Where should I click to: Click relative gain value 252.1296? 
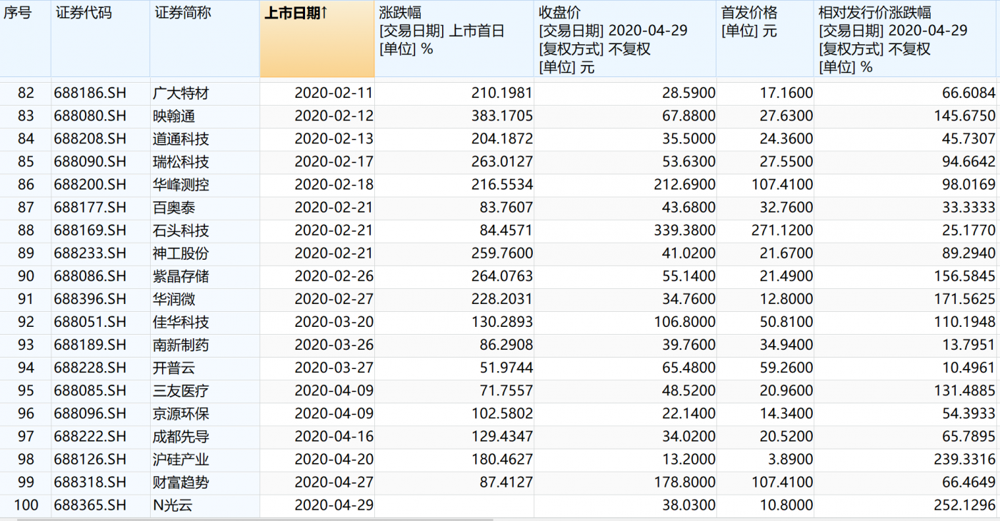[964, 505]
